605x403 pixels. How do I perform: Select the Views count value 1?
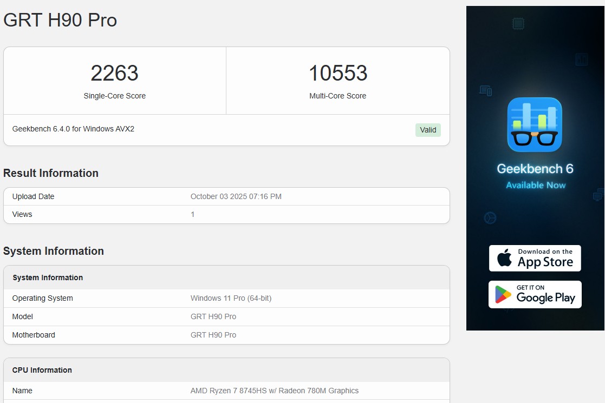[x=192, y=214]
